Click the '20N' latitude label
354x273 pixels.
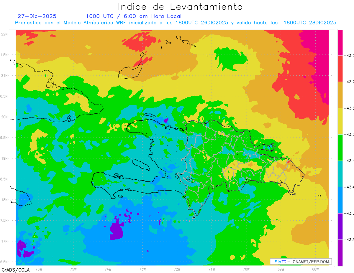(5, 117)
